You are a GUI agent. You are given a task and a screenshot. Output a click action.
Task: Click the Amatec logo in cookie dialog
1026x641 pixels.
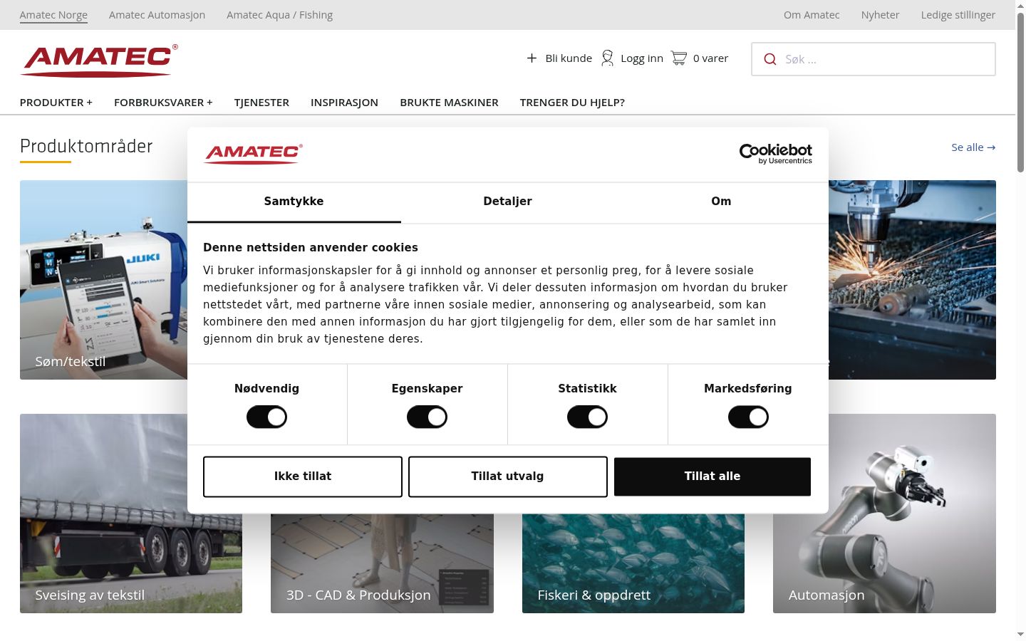253,153
